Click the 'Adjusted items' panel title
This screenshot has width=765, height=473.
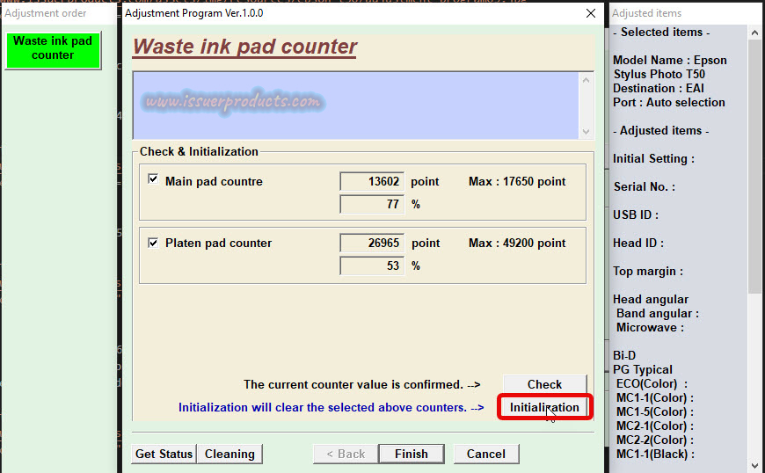pos(647,13)
